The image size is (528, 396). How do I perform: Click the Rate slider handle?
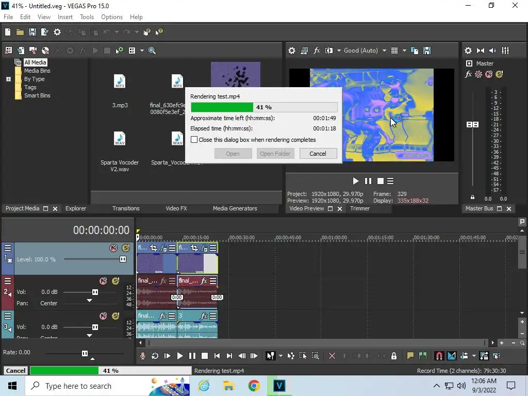[85, 353]
